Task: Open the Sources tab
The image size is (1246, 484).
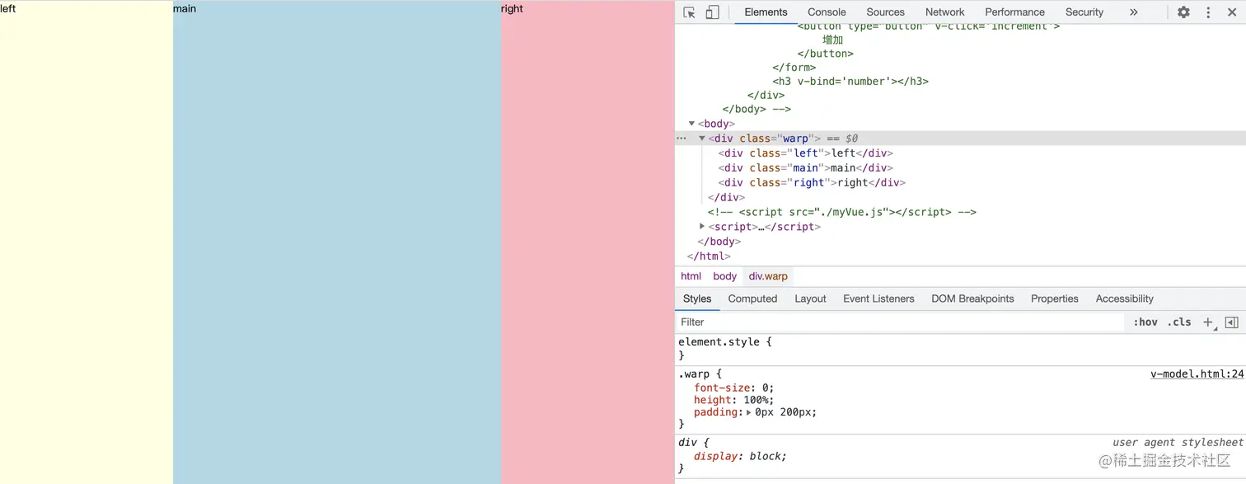Action: coord(885,12)
